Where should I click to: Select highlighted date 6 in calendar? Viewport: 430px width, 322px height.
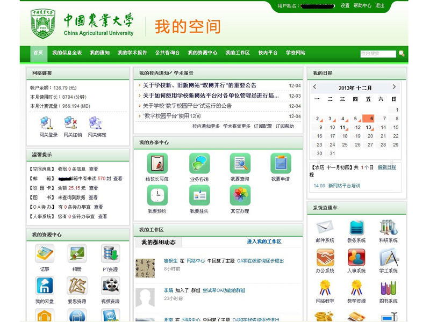click(368, 118)
